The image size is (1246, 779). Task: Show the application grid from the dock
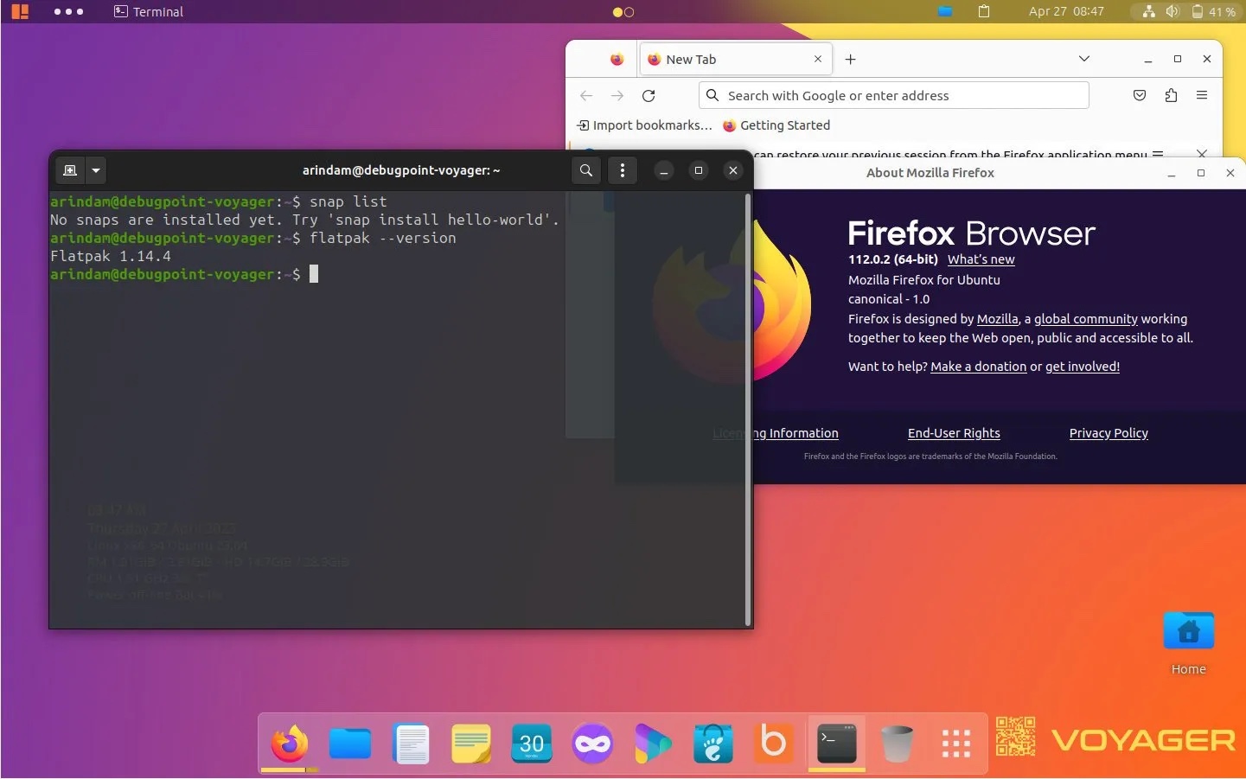click(x=955, y=744)
